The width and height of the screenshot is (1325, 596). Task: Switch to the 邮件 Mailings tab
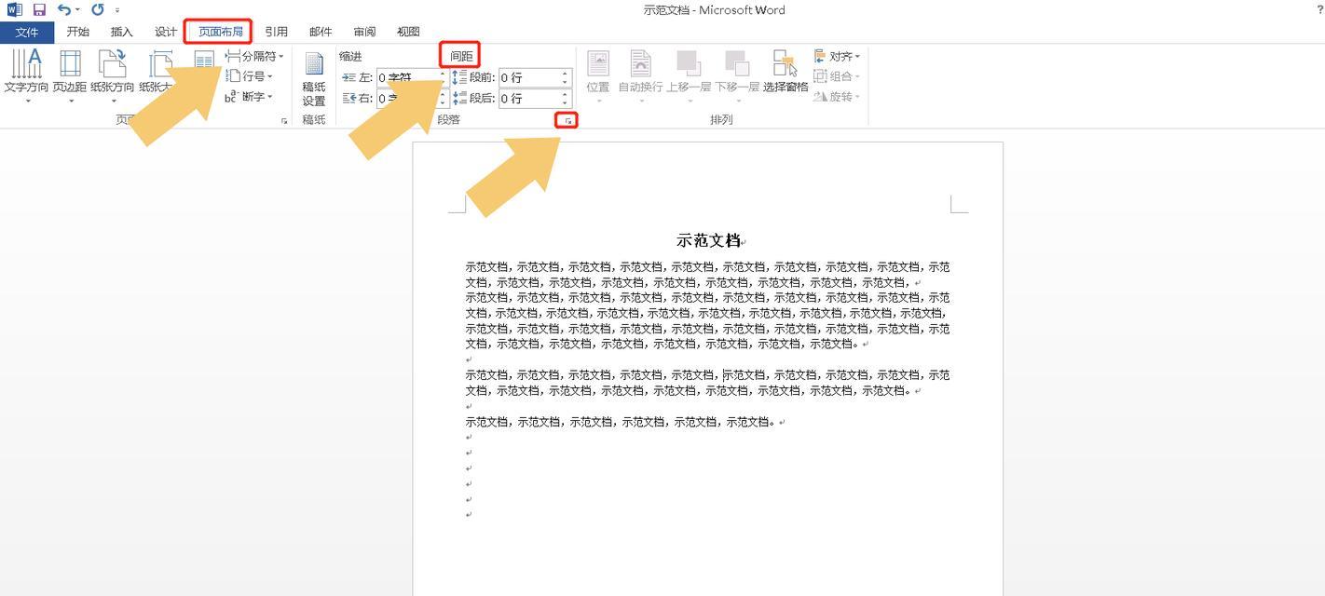321,32
